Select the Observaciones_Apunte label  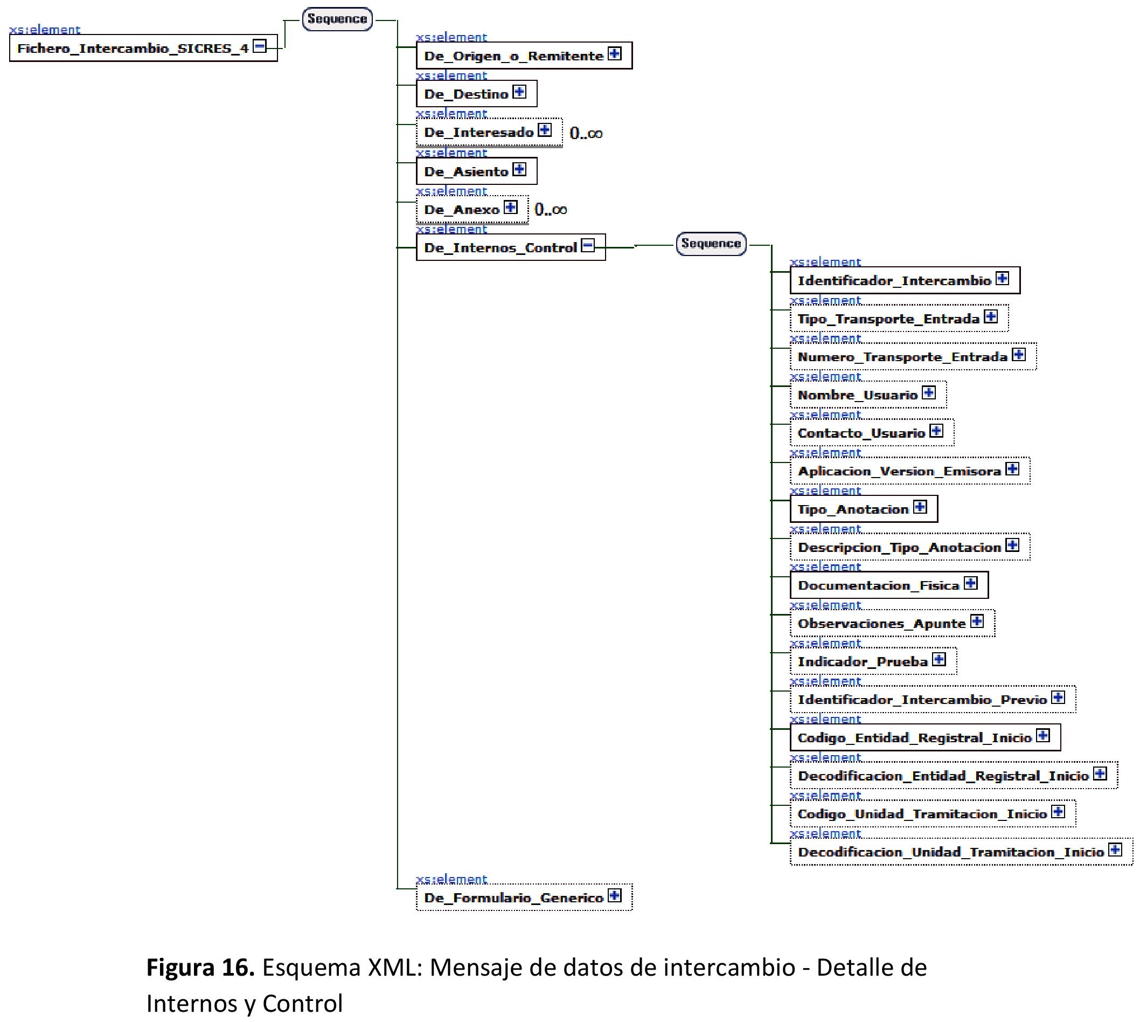tap(882, 624)
